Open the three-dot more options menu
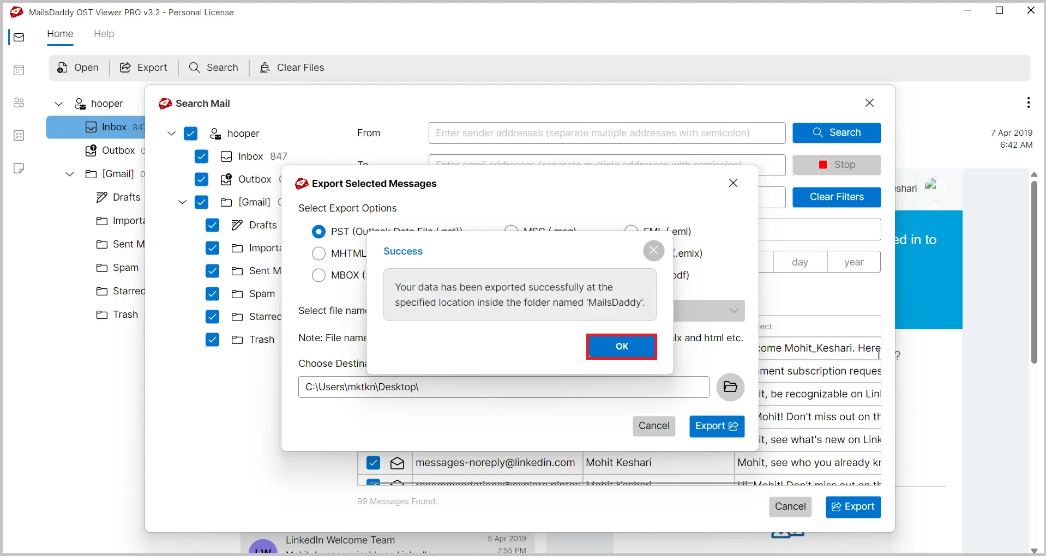 click(1028, 102)
